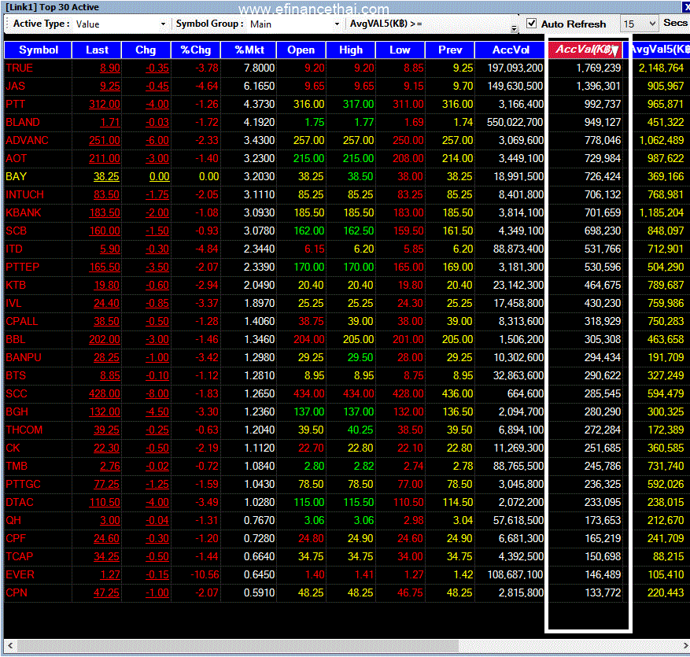Image resolution: width=690 pixels, height=657 pixels.
Task: Sort by the Symbol column header
Action: coord(38,50)
